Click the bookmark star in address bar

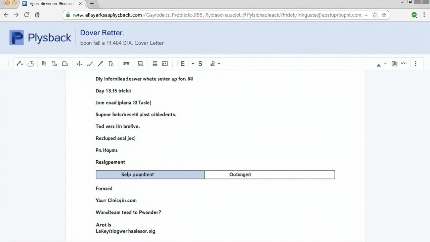pyautogui.click(x=384, y=15)
